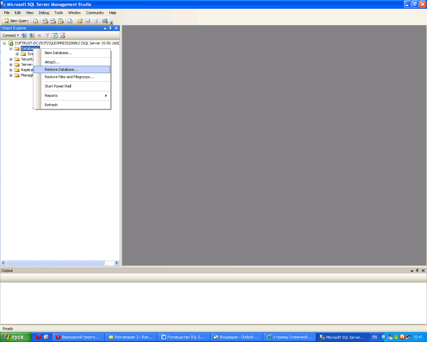Select Restore Files and Filegroups... entry
The image size is (427, 342).
coord(72,77)
